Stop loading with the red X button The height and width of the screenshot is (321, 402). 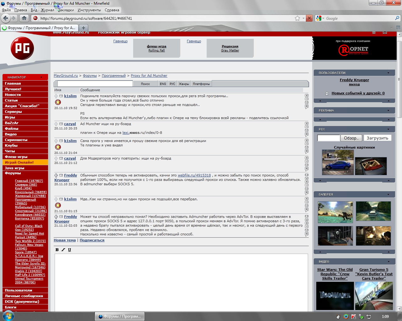(309, 18)
